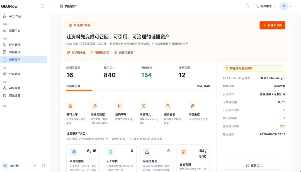Image resolution: width=301 pixels, height=172 pixels.
Task: Open AI配置器 in the sidebar
Action: tap(24, 88)
